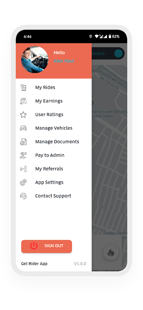Tap the Pay to Admin handshake icon

click(x=23, y=155)
